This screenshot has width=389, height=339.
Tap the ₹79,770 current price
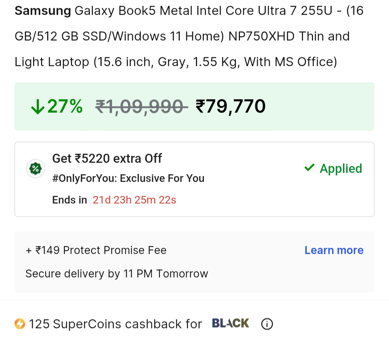point(231,106)
